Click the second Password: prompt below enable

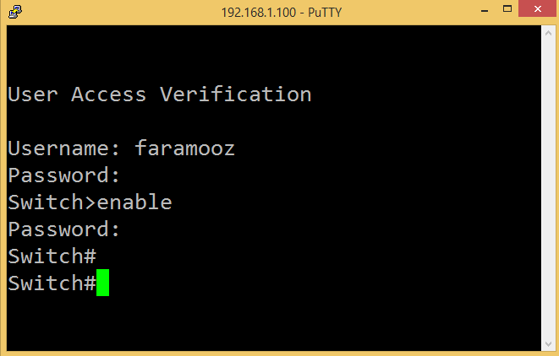point(63,229)
